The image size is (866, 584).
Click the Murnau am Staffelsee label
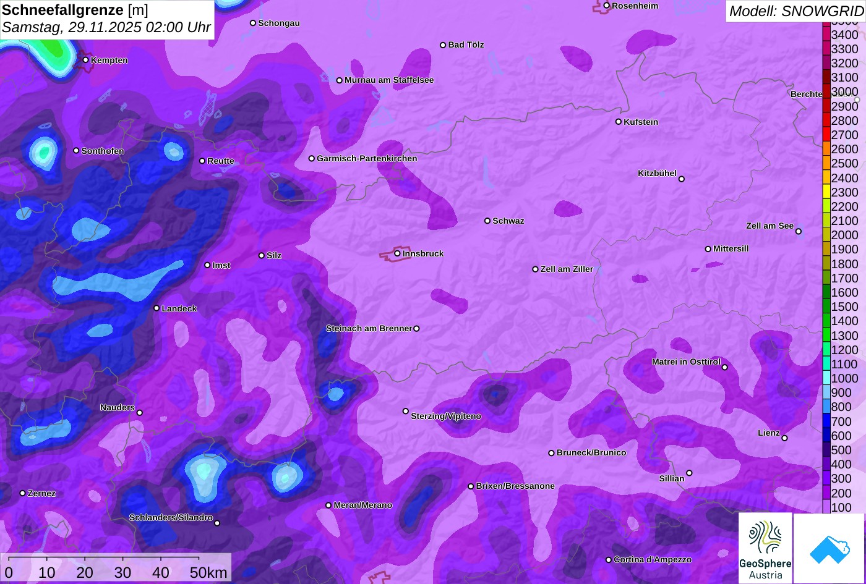tap(389, 80)
